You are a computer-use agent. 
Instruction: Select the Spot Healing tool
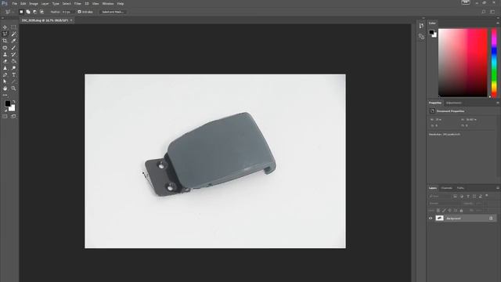(x=5, y=48)
